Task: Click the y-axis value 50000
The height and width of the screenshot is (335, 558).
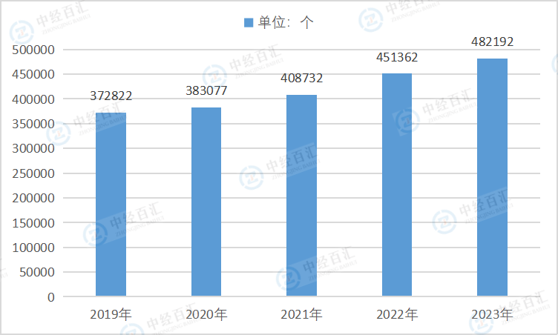Action: point(37,273)
